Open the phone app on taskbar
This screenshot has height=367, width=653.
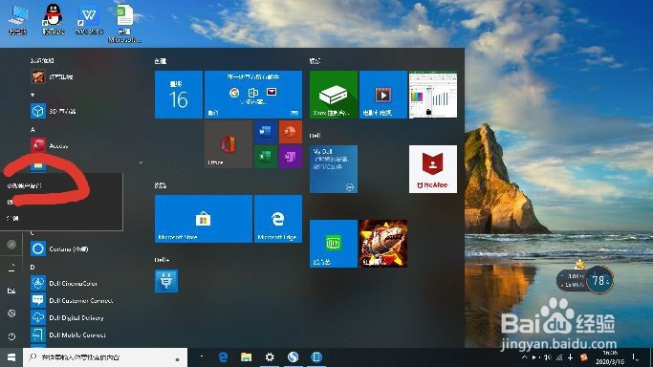click(316, 357)
